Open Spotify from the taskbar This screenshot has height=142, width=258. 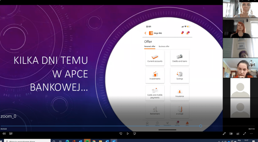87,141
